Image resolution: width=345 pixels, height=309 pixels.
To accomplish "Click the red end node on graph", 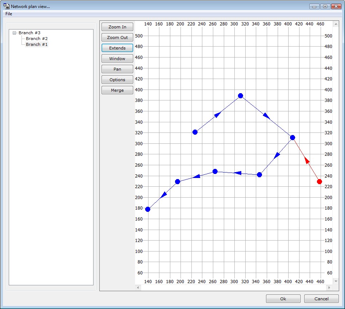I will (320, 182).
